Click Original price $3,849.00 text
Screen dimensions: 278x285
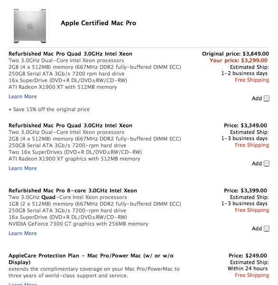coord(235,54)
